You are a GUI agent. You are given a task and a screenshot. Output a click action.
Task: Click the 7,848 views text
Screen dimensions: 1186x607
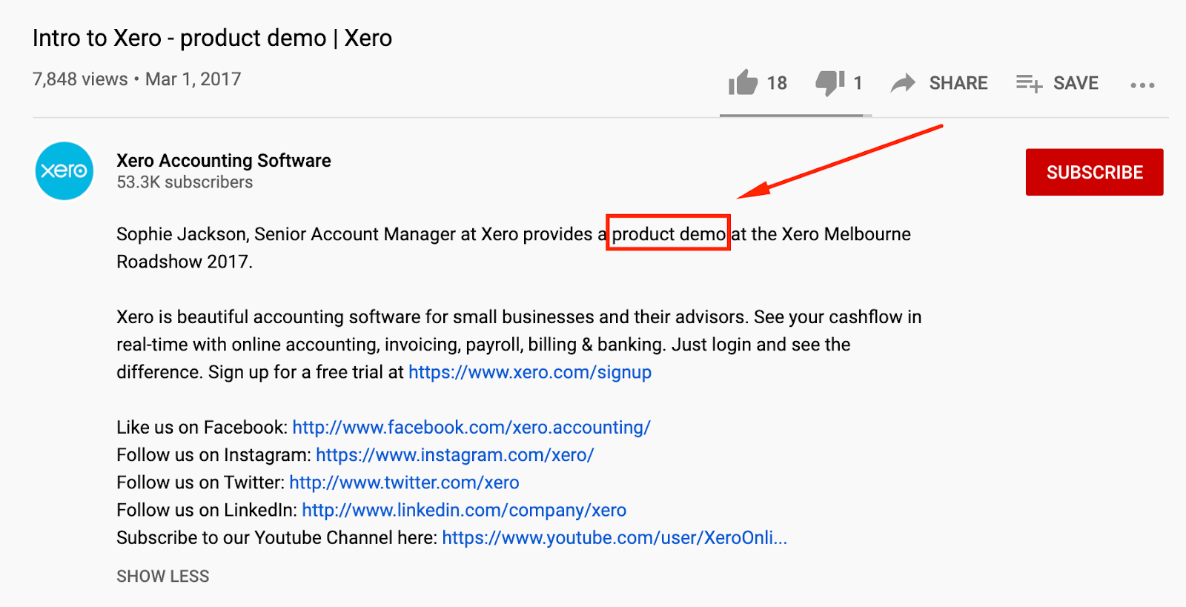[x=80, y=79]
